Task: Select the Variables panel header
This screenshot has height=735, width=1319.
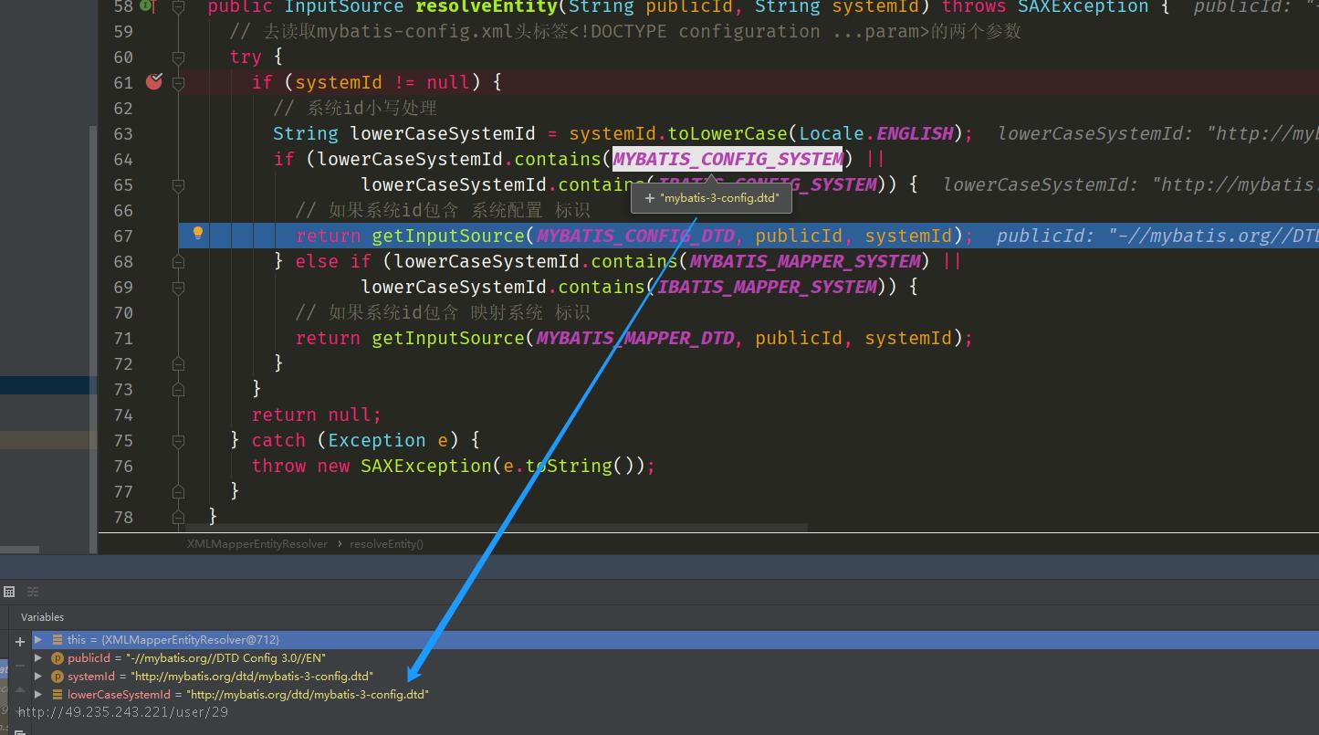Action: point(42,617)
